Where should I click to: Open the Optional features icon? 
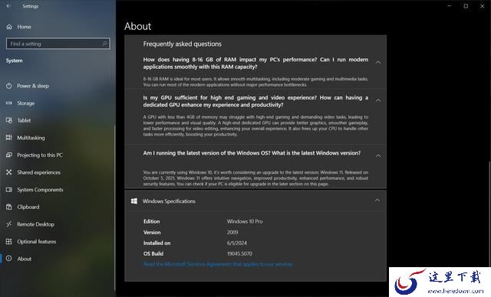click(9, 241)
